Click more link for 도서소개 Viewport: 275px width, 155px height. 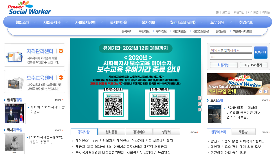tap(266, 100)
